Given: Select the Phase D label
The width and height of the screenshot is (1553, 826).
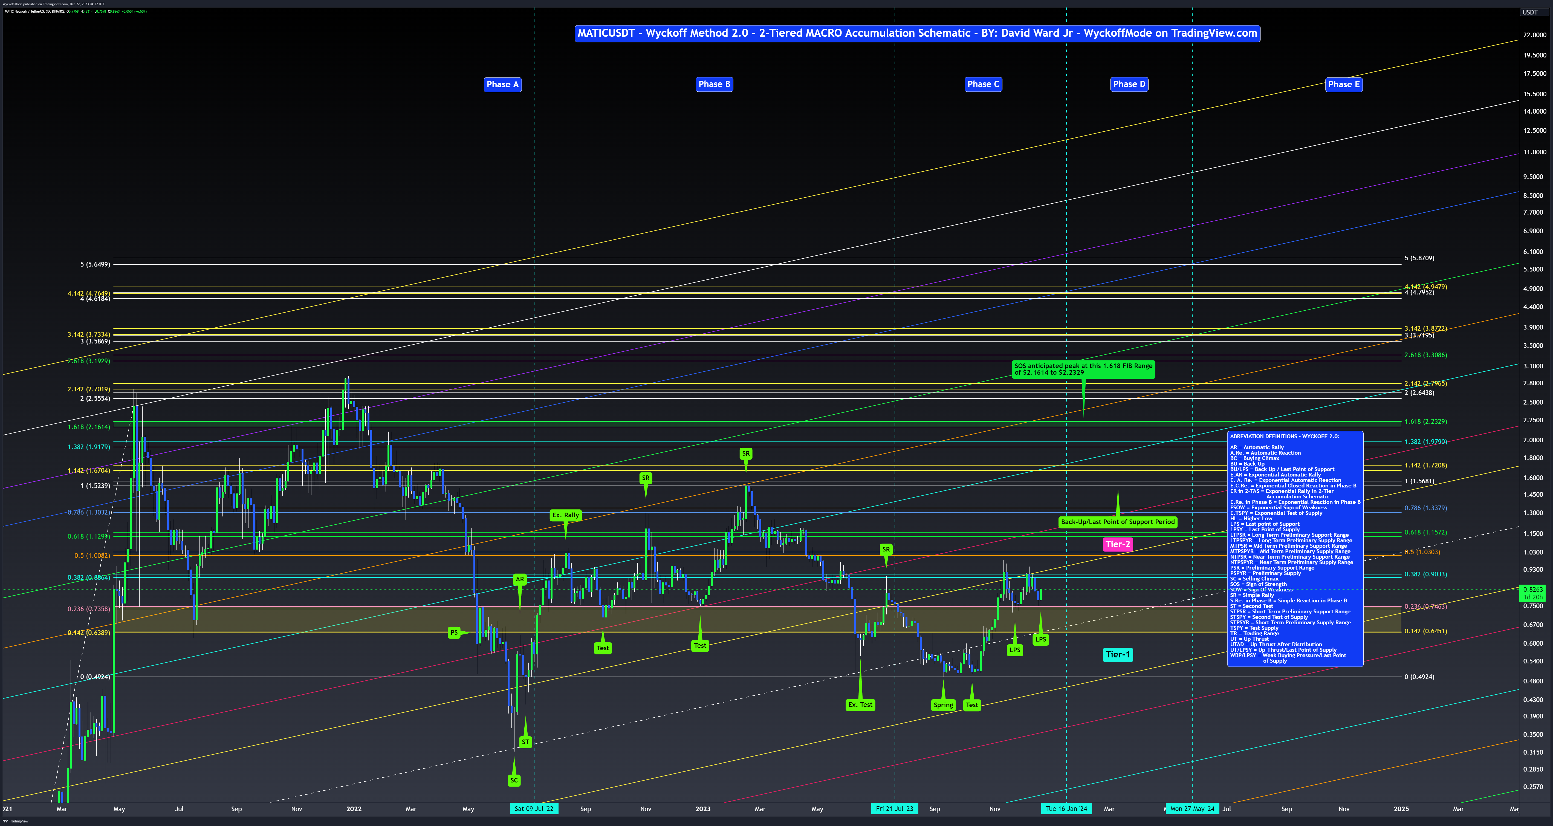Looking at the screenshot, I should coord(1129,84).
